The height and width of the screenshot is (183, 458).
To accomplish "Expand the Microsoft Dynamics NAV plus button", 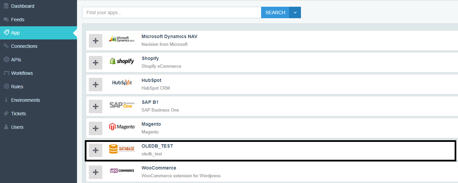I will [x=96, y=41].
